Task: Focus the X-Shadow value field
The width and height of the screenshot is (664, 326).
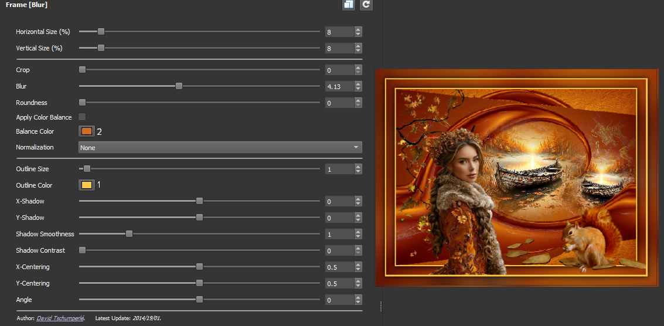Action: coord(340,201)
